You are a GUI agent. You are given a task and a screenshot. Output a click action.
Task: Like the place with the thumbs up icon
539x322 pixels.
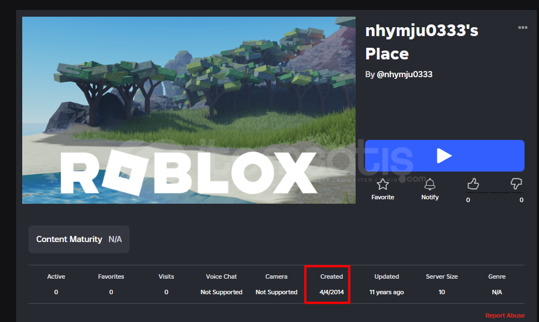pos(473,184)
